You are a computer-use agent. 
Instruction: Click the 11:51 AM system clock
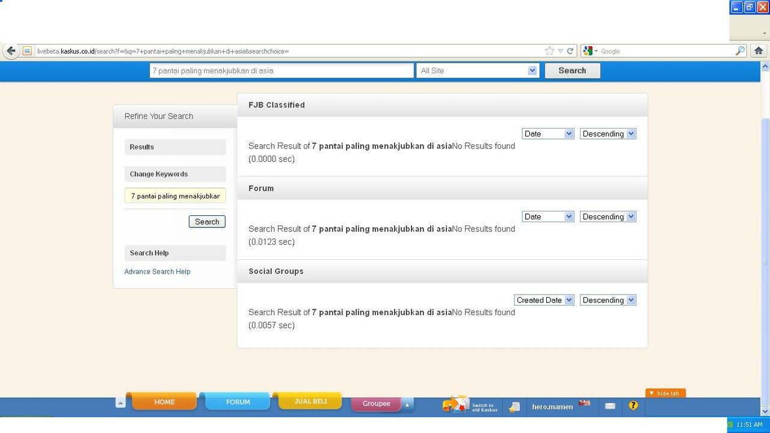click(749, 425)
